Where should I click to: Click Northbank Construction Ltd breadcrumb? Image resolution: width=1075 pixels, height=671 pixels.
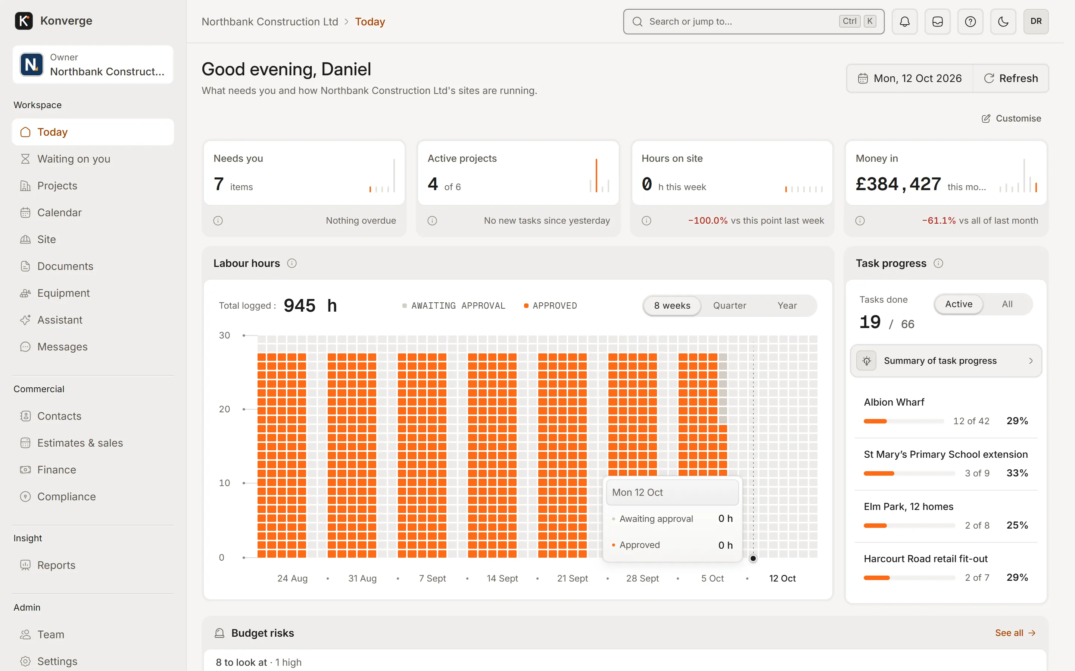pos(269,21)
